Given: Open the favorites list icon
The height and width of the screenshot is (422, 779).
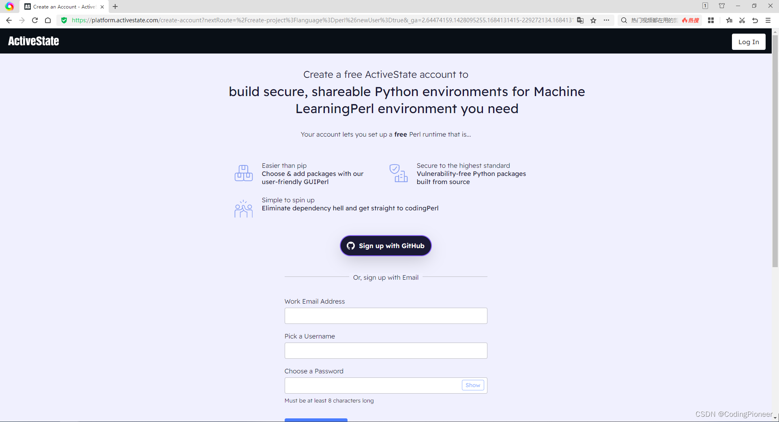Looking at the screenshot, I should (729, 20).
